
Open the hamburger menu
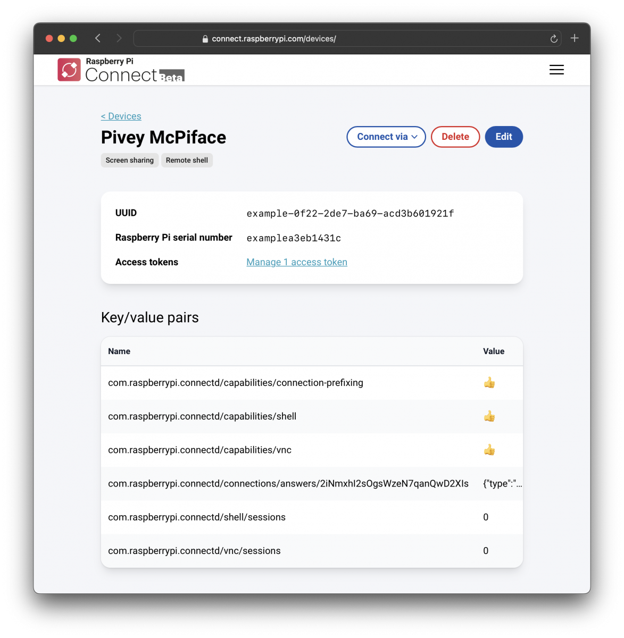556,70
